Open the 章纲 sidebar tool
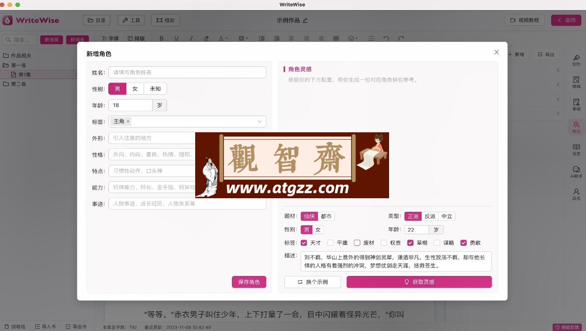Screen dimensions: 586x331 576,105
